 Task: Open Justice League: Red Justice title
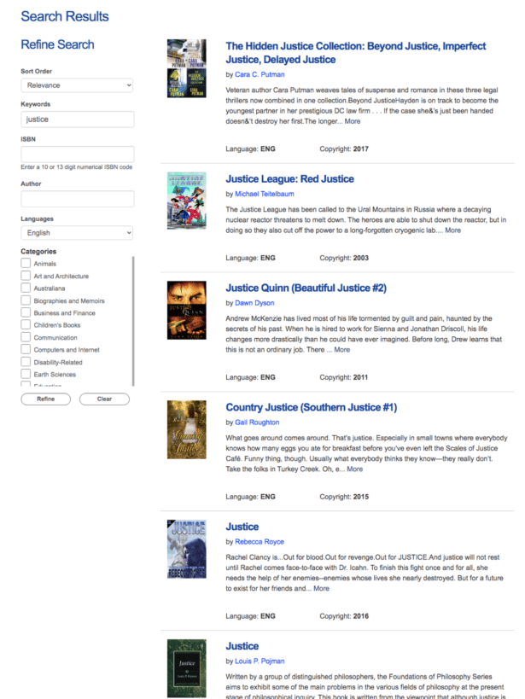[289, 178]
